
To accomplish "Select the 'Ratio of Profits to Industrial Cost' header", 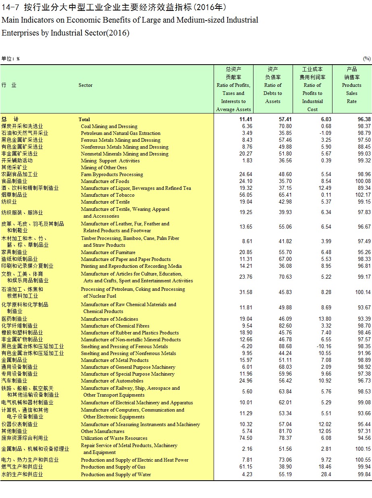I will tap(312, 97).
